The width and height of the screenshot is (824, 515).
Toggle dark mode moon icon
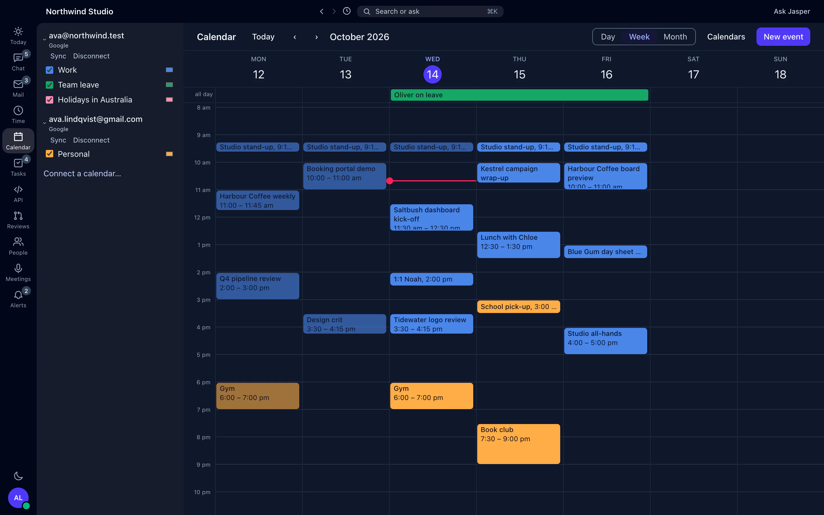18,476
